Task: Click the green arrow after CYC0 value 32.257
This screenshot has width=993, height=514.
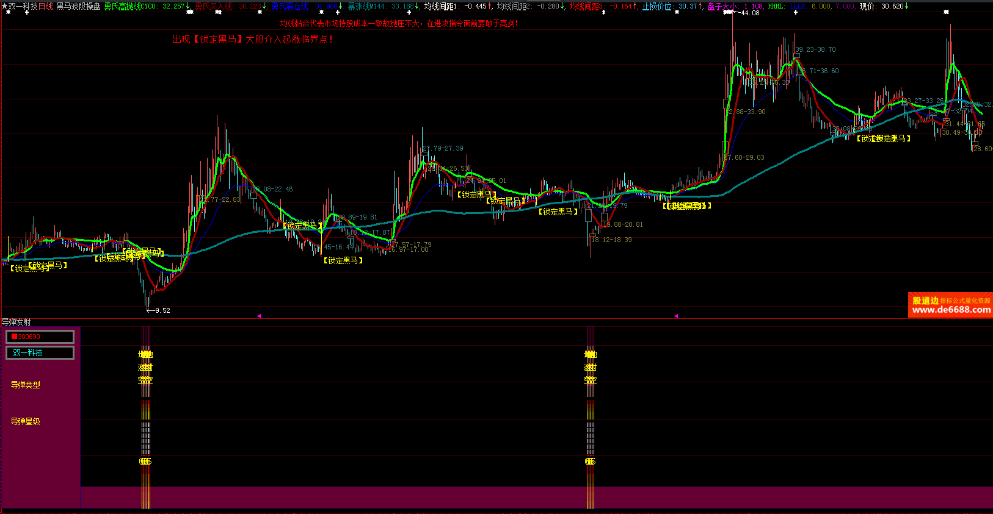Action: [188, 6]
